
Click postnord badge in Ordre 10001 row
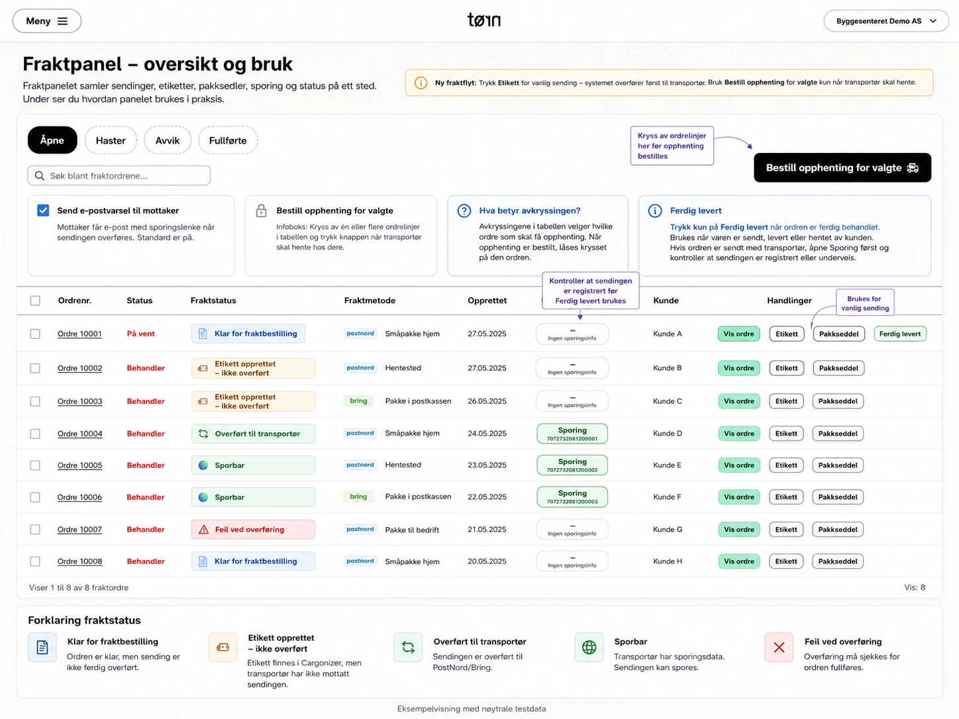pyautogui.click(x=360, y=334)
